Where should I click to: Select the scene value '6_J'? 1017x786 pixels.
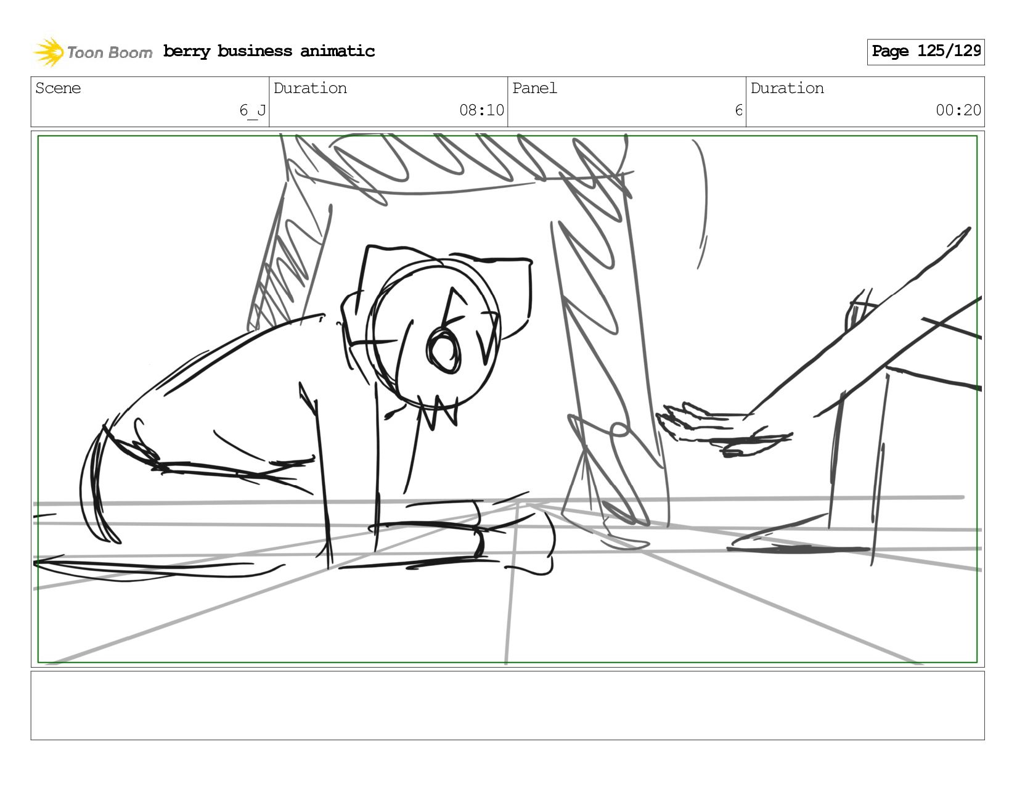click(253, 111)
